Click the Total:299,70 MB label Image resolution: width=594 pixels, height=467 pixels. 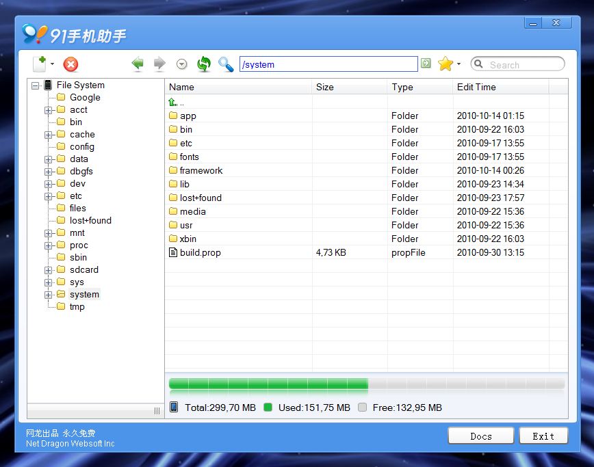(220, 408)
